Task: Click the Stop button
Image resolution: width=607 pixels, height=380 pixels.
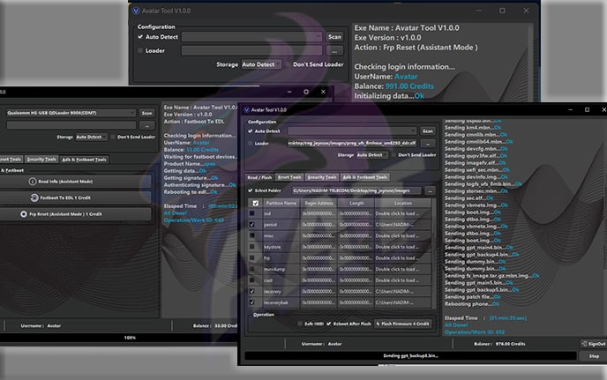Action: point(594,356)
